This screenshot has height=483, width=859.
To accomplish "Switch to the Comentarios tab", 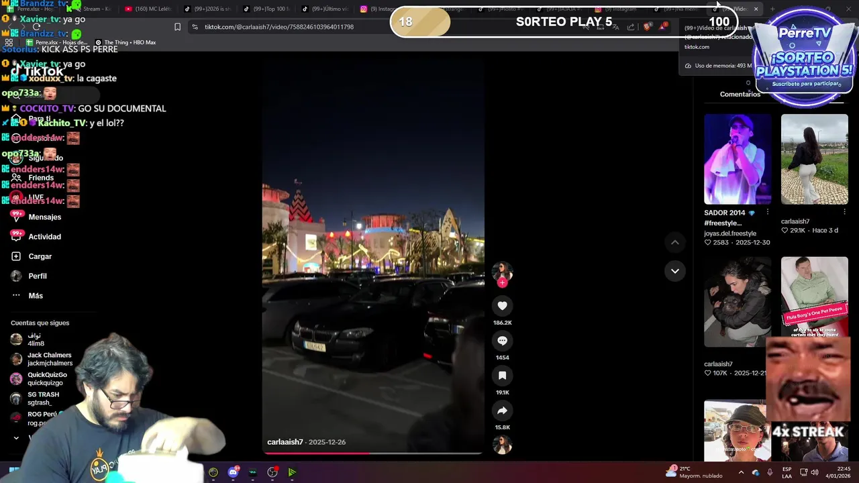I will point(740,94).
